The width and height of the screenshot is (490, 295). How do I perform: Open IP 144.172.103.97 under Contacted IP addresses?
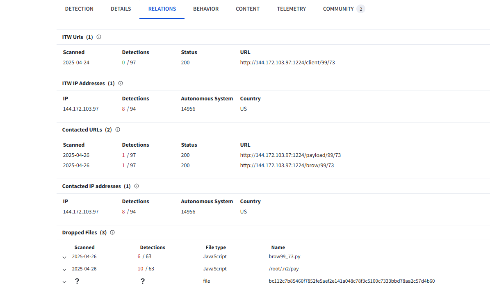81,212
